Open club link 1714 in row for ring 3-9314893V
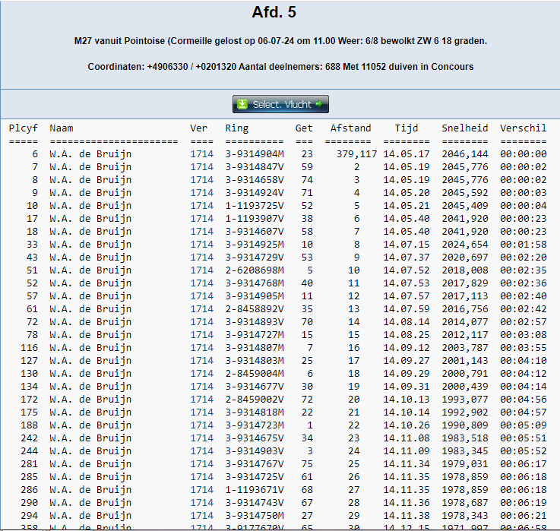 coord(202,322)
